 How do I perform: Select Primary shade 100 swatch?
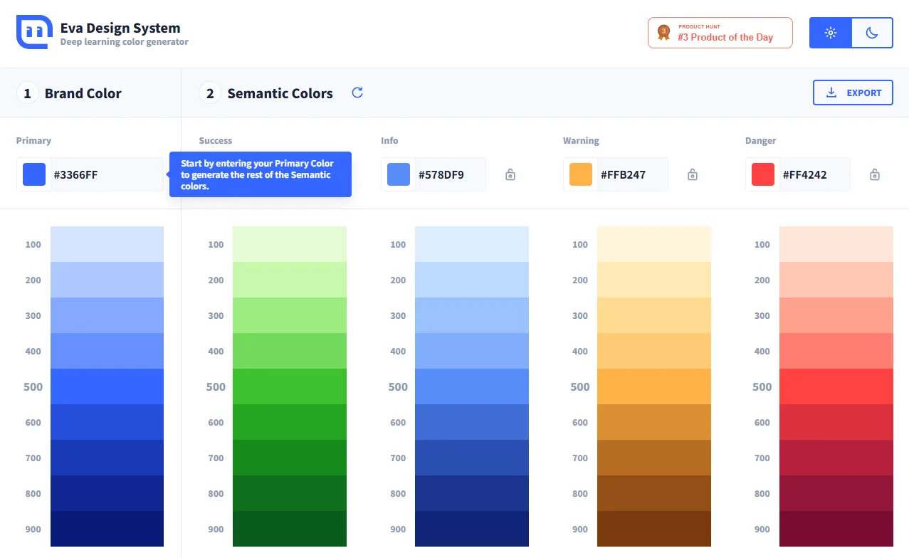107,244
